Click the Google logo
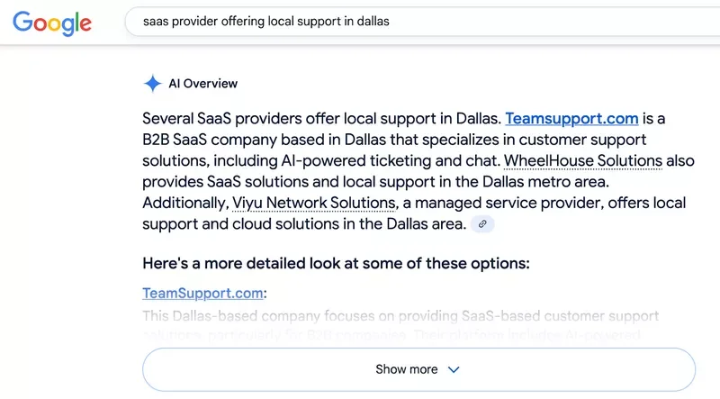The height and width of the screenshot is (399, 720). coord(52,22)
